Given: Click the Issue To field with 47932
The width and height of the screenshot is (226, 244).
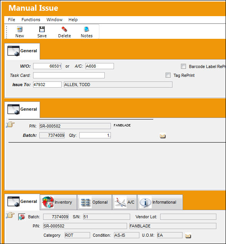Looking at the screenshot, I should pyautogui.click(x=47, y=85).
